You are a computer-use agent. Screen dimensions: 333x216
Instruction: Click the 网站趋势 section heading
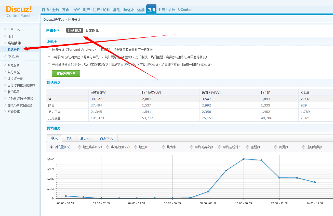[54, 128]
